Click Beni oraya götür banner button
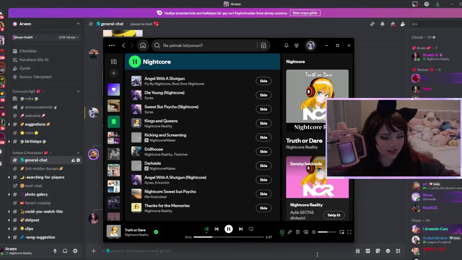This screenshot has width=462, height=260. (x=305, y=13)
